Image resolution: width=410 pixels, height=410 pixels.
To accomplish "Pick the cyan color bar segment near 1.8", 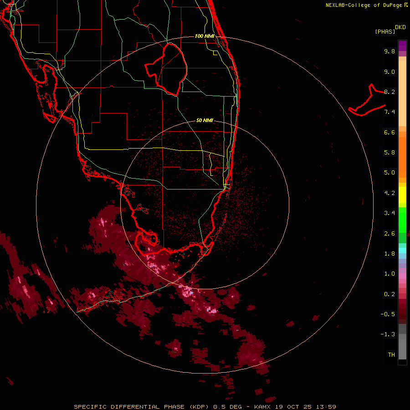I will (402, 251).
